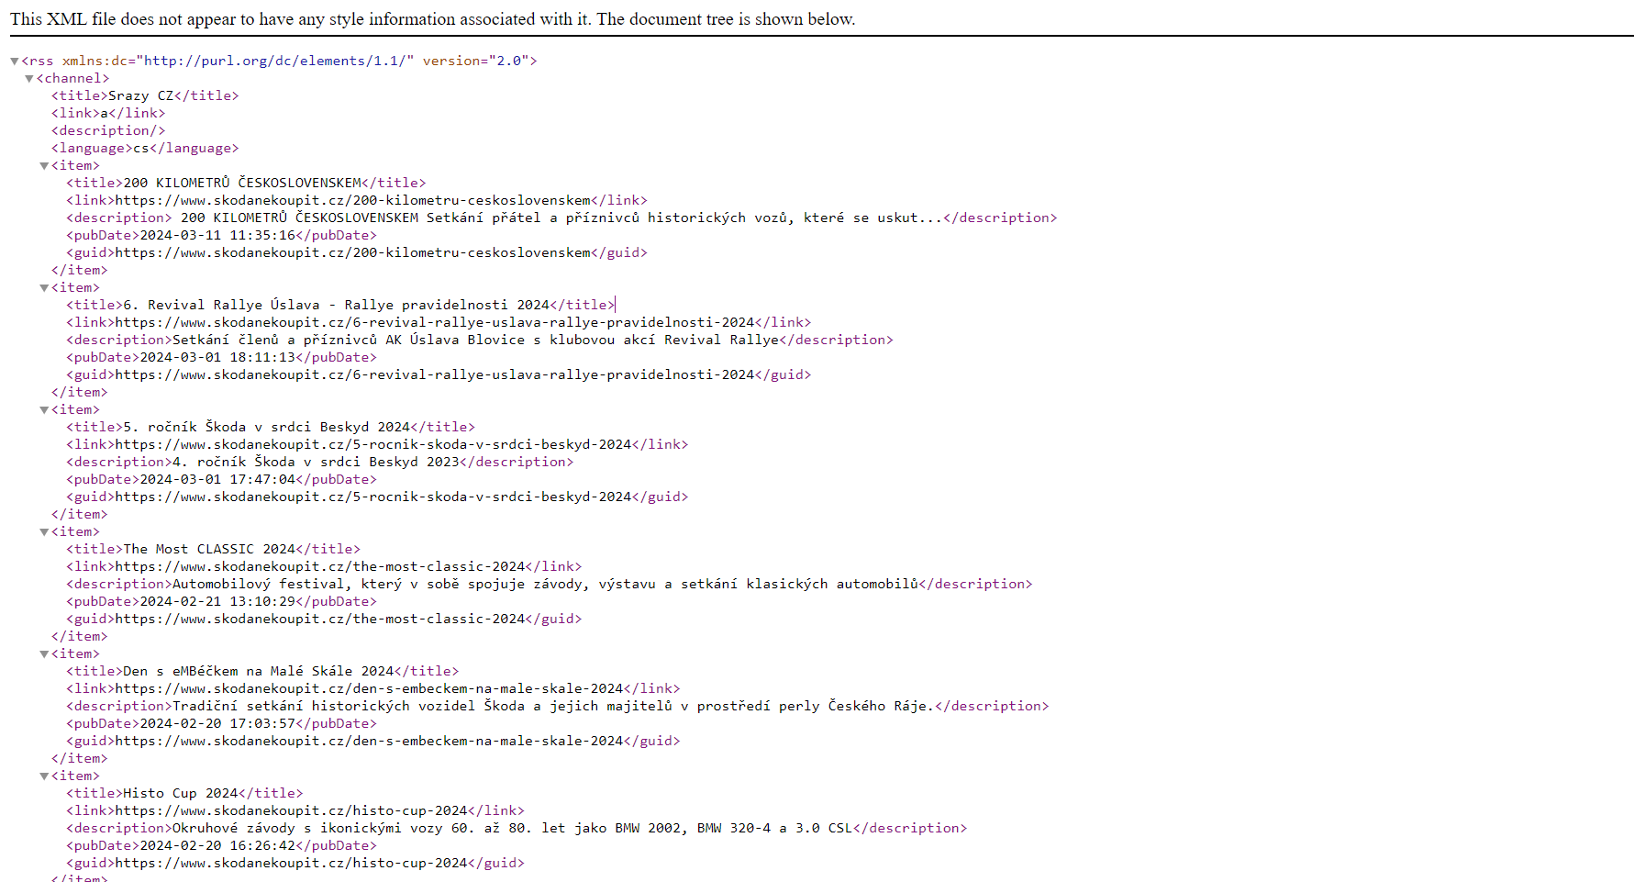The height and width of the screenshot is (882, 1634).
Task: Click the channel title text Srazy CZ
Action: click(x=140, y=95)
